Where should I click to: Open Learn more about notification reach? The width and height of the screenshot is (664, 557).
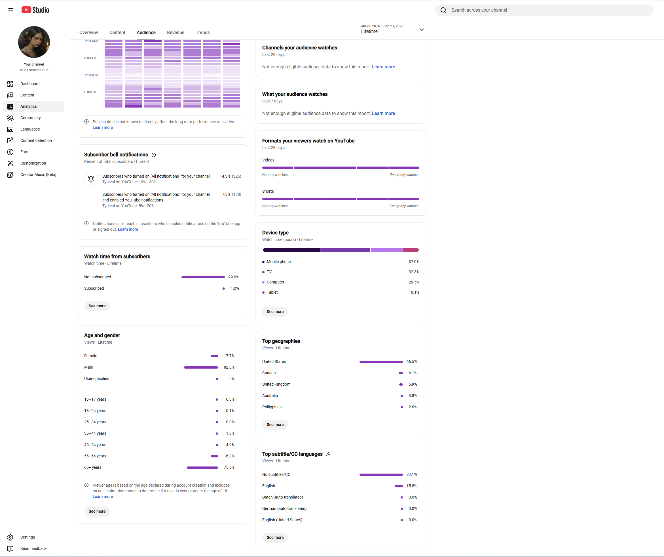128,230
